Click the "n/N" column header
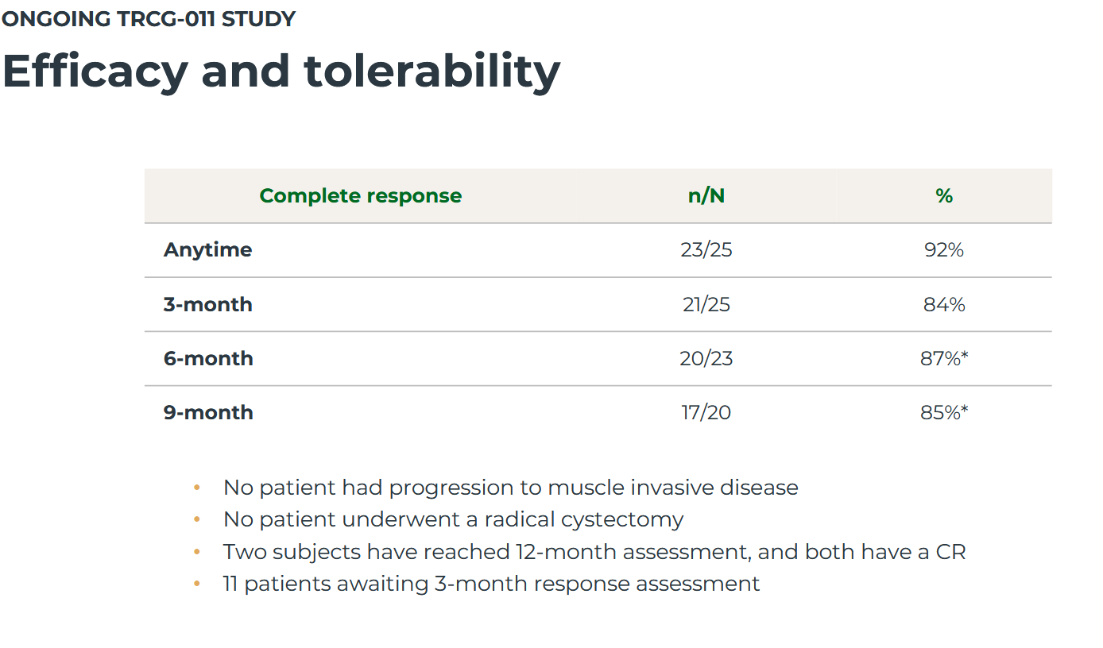1103x648 pixels. click(706, 196)
